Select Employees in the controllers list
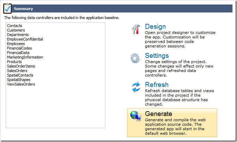The height and width of the screenshot is (142, 237). (x=16, y=44)
